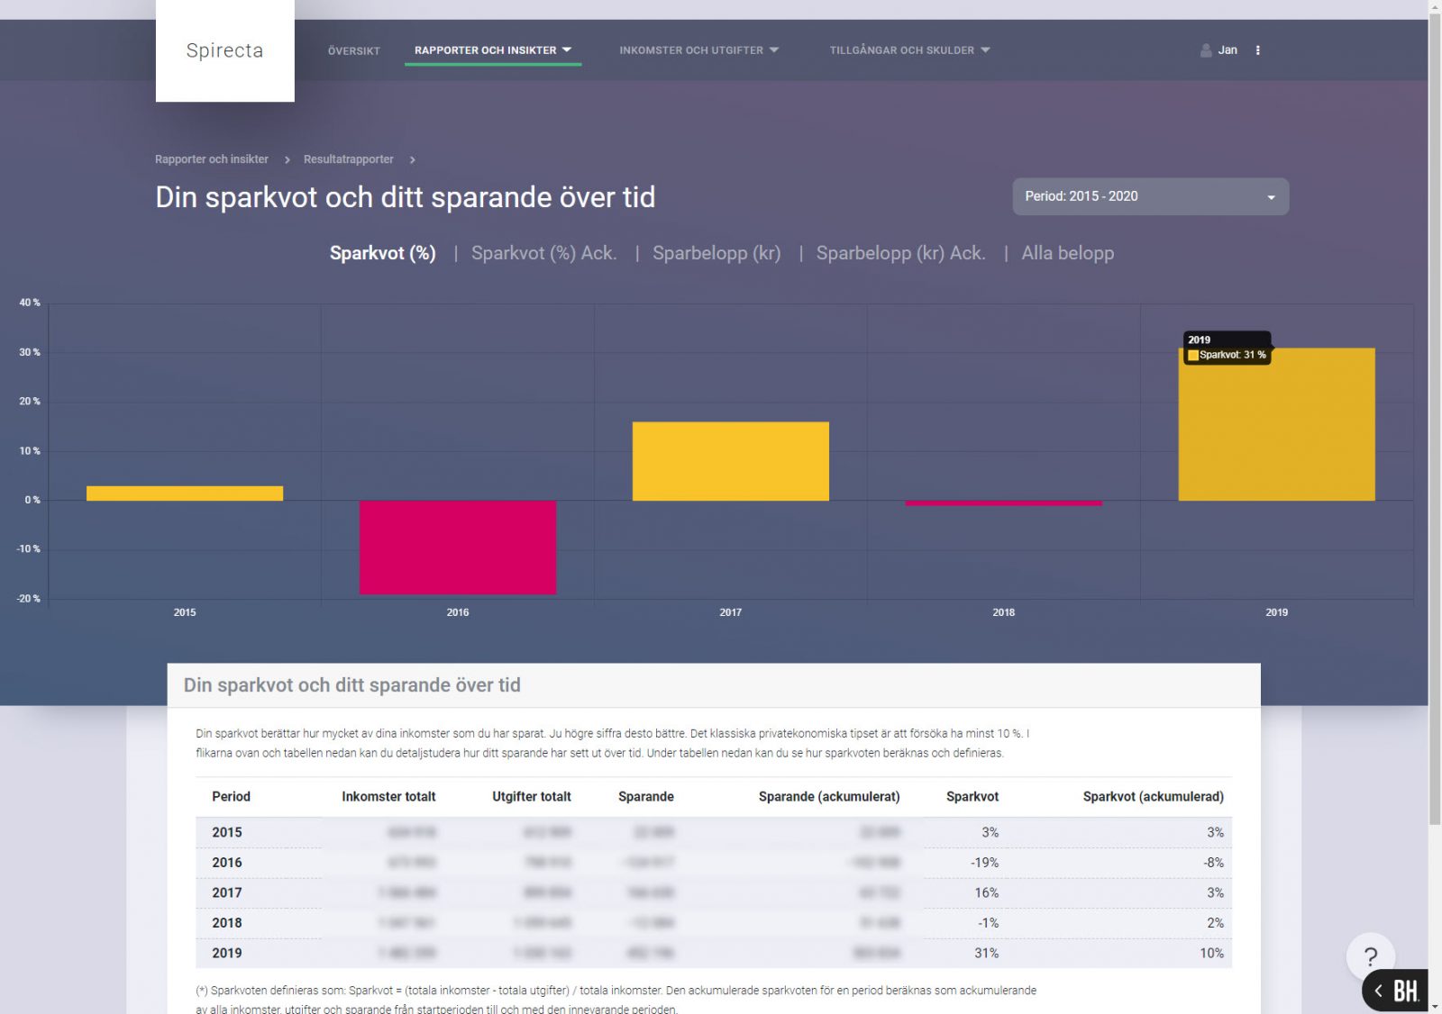Go to Översikt in the navigation

coord(354,51)
